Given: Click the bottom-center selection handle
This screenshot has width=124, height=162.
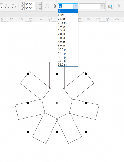Looking at the screenshot, I should 57,132.
